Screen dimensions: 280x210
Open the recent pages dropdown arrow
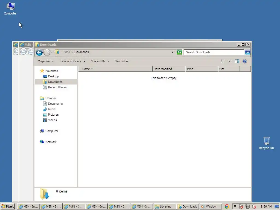52,52
